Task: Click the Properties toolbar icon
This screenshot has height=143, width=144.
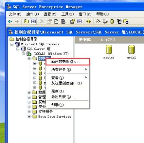Action: [x=49, y=21]
